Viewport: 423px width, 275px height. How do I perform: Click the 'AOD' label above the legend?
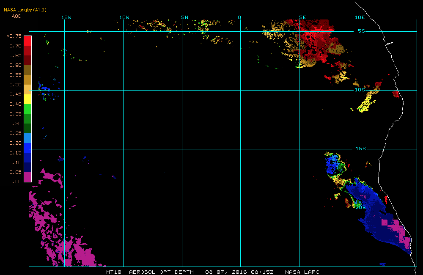click(16, 16)
